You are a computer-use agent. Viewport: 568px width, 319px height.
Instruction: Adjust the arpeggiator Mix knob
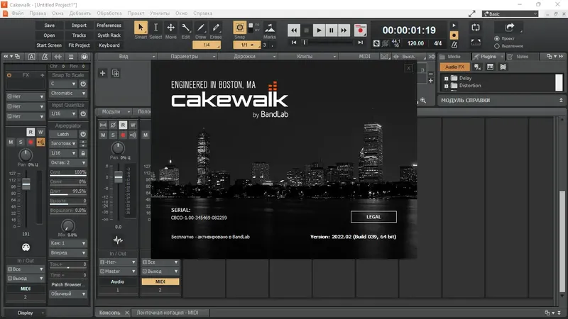click(67, 225)
